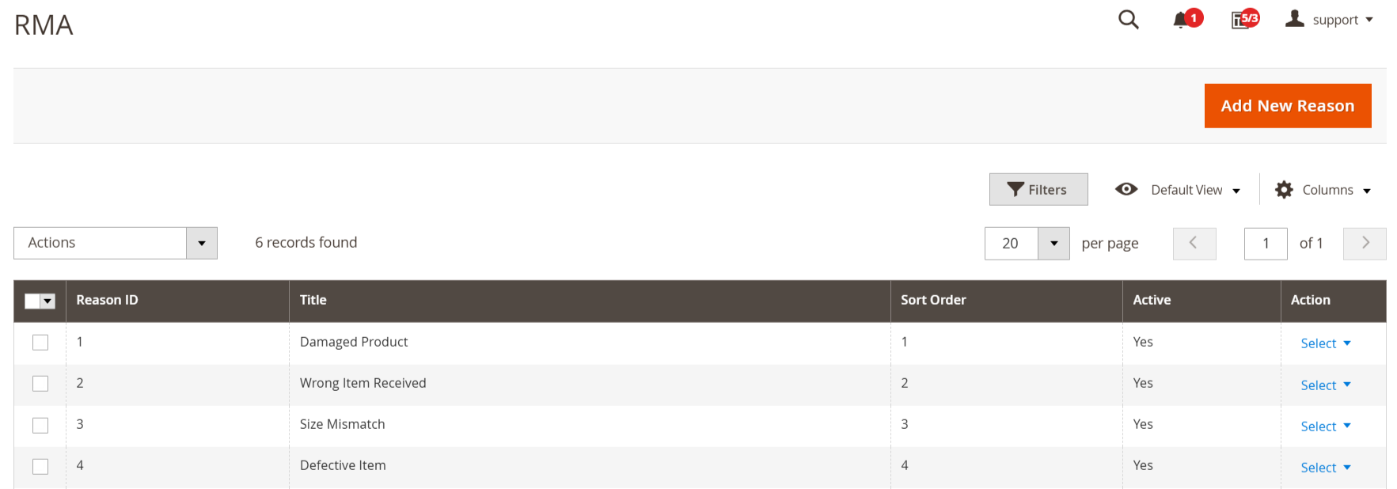
Task: Click the support user account icon
Action: click(1295, 19)
